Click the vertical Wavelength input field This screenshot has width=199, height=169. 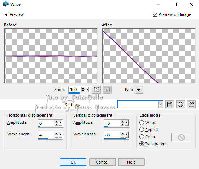(112, 135)
